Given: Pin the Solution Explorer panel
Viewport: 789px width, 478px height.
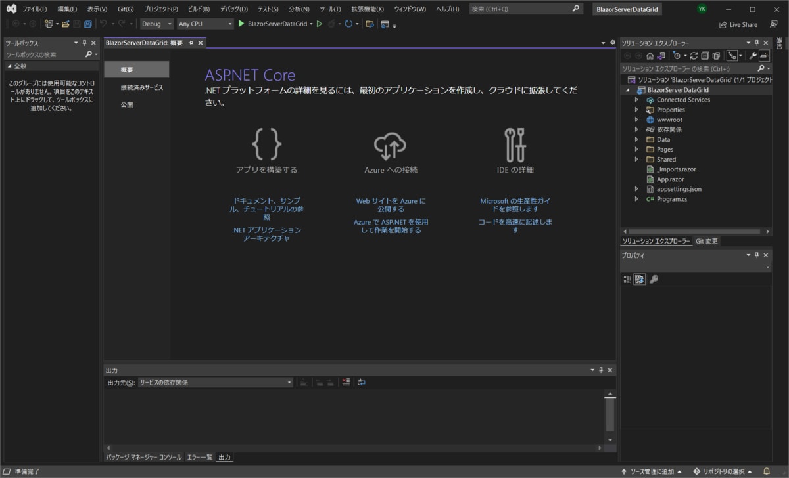Looking at the screenshot, I should click(x=757, y=43).
